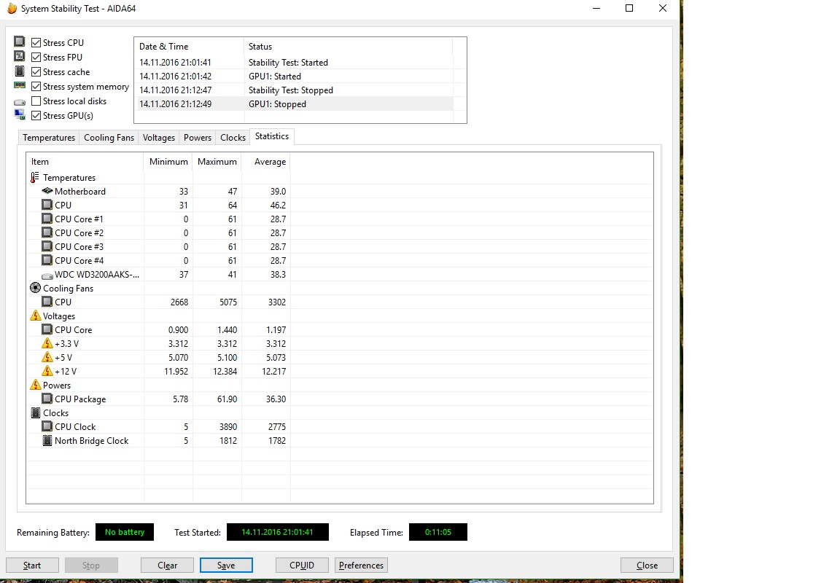Image resolution: width=840 pixels, height=583 pixels.
Task: Click the CPU Core #1 chip icon
Action: [x=47, y=219]
